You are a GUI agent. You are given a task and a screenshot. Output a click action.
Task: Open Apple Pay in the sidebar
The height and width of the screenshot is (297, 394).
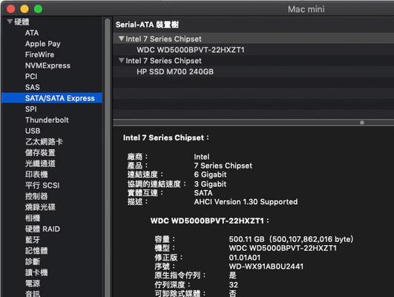point(43,44)
